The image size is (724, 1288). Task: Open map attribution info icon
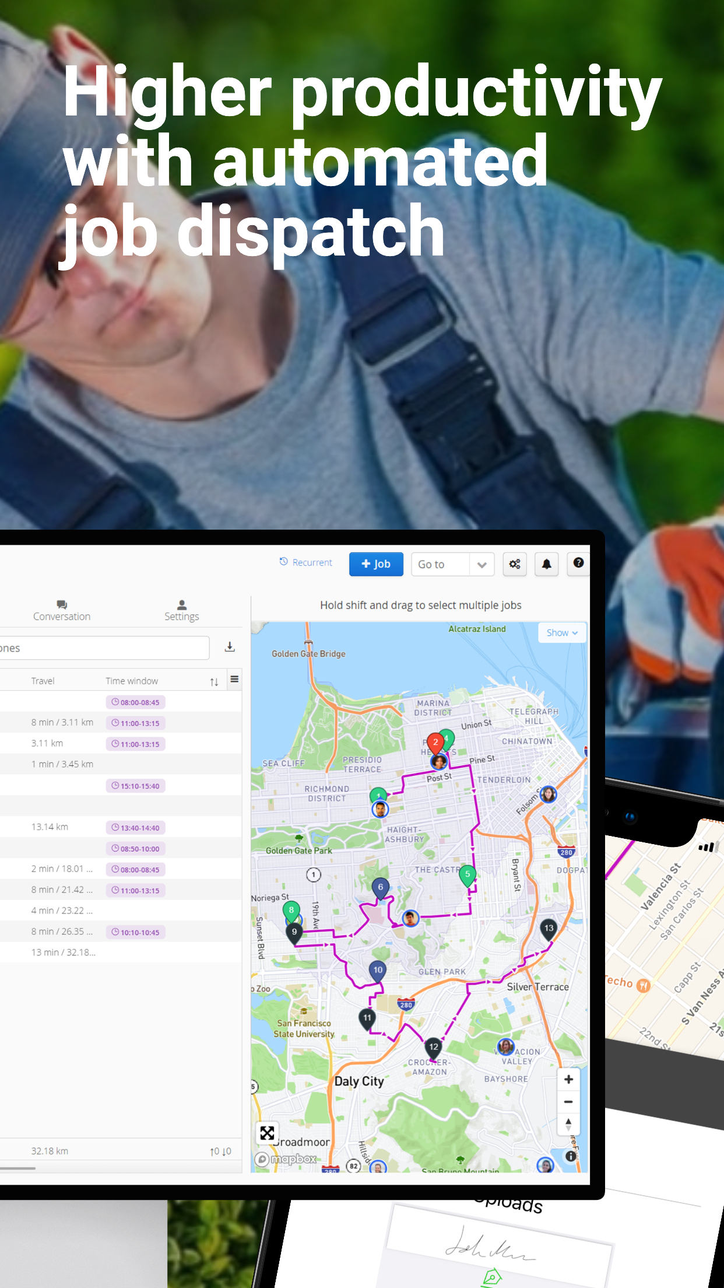click(571, 1156)
